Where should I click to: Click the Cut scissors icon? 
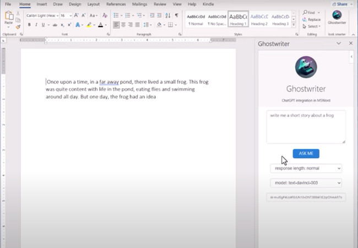click(18, 13)
